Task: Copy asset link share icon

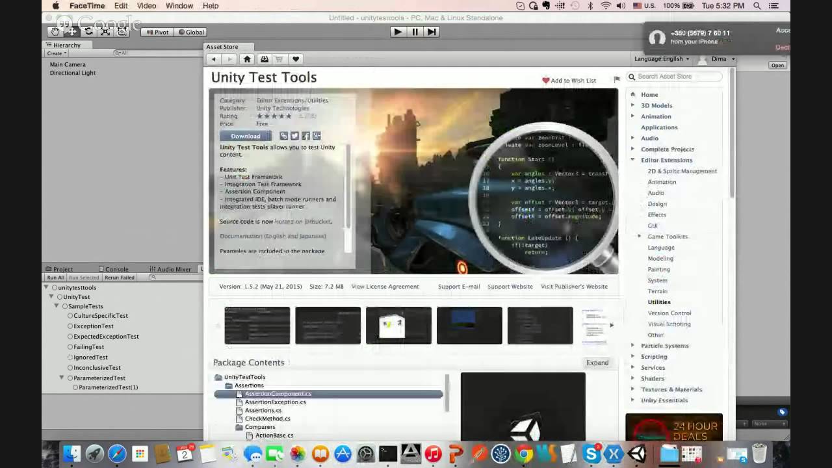Action: 283,136
